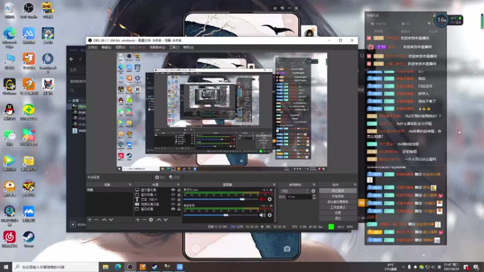Open the 麦克风/Aux mixer settings gear
Image resolution: width=484 pixels, height=272 pixels.
pos(270,199)
